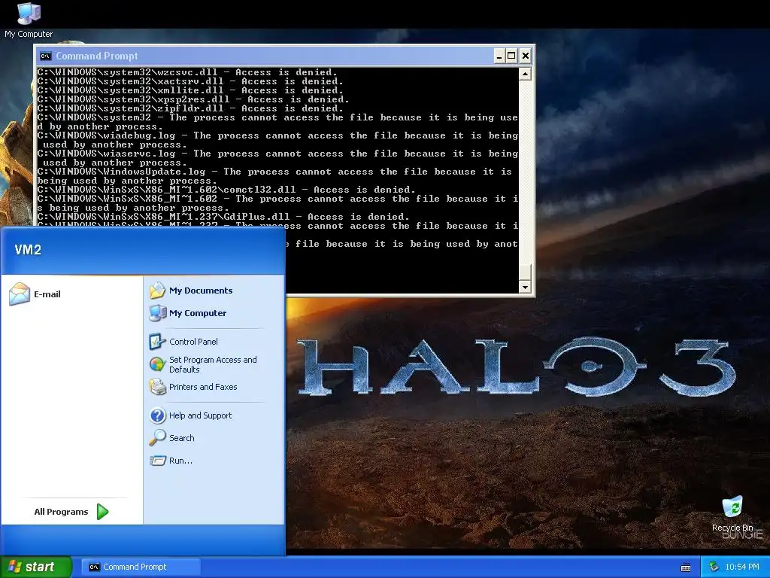Maximize the Command Prompt window

[511, 56]
